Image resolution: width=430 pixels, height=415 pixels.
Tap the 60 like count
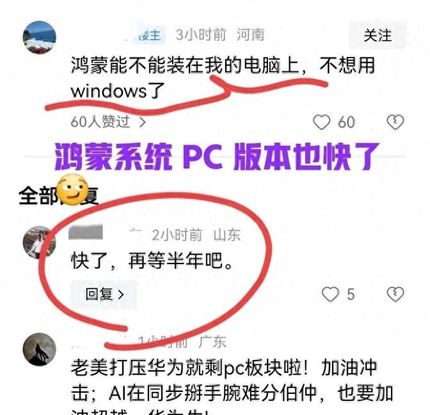tap(346, 122)
